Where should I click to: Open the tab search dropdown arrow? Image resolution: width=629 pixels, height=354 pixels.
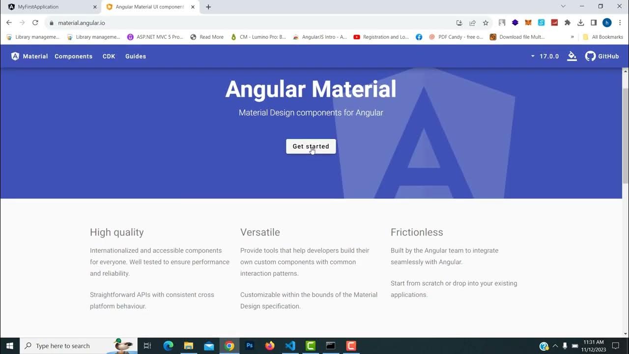point(563,6)
